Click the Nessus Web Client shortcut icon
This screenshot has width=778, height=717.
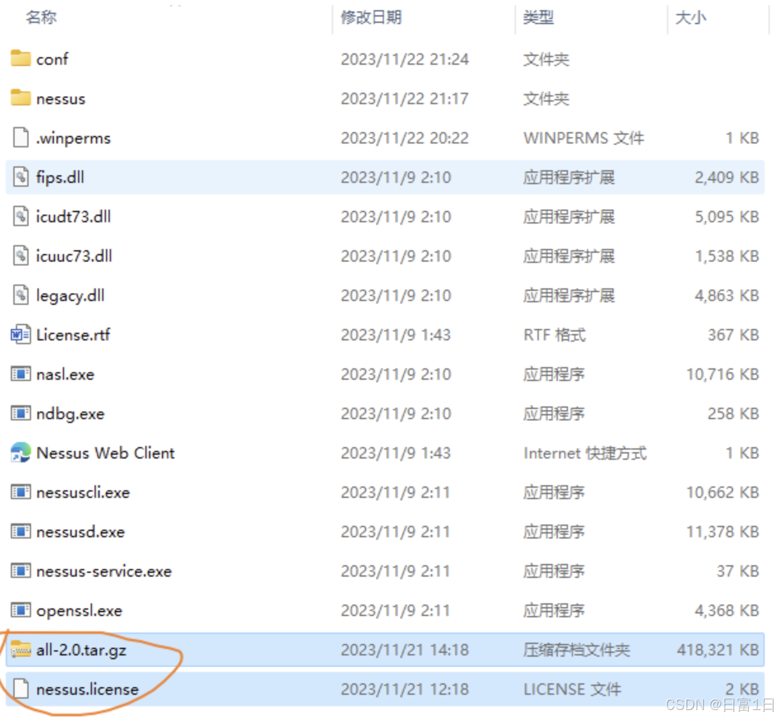pos(21,452)
